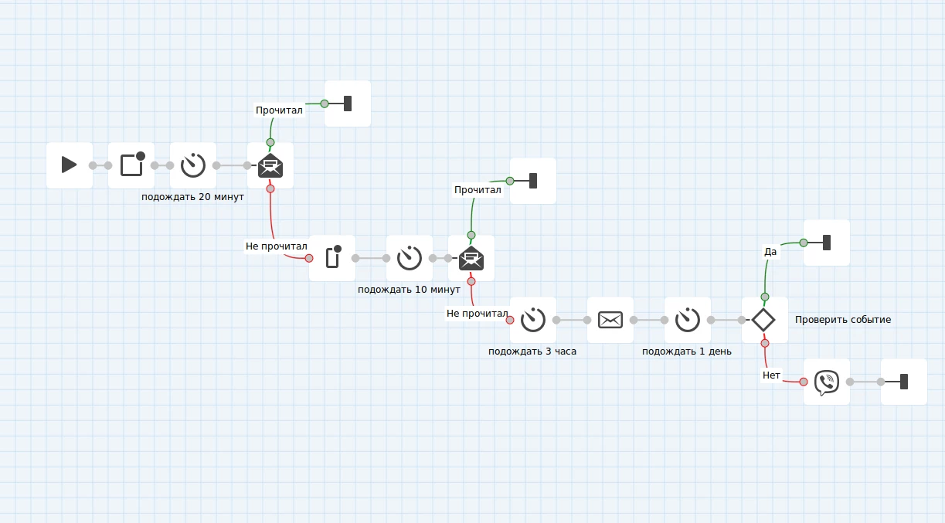The height and width of the screenshot is (523, 945).
Task: Click the 'подождать 1 день' timer node
Action: (688, 319)
